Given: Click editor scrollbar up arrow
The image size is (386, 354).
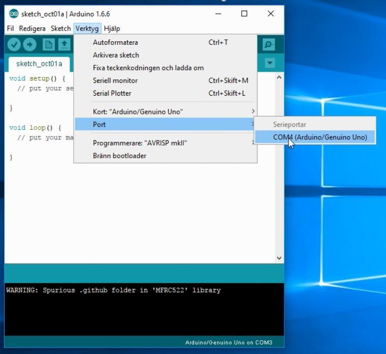Looking at the screenshot, I should pos(279,77).
